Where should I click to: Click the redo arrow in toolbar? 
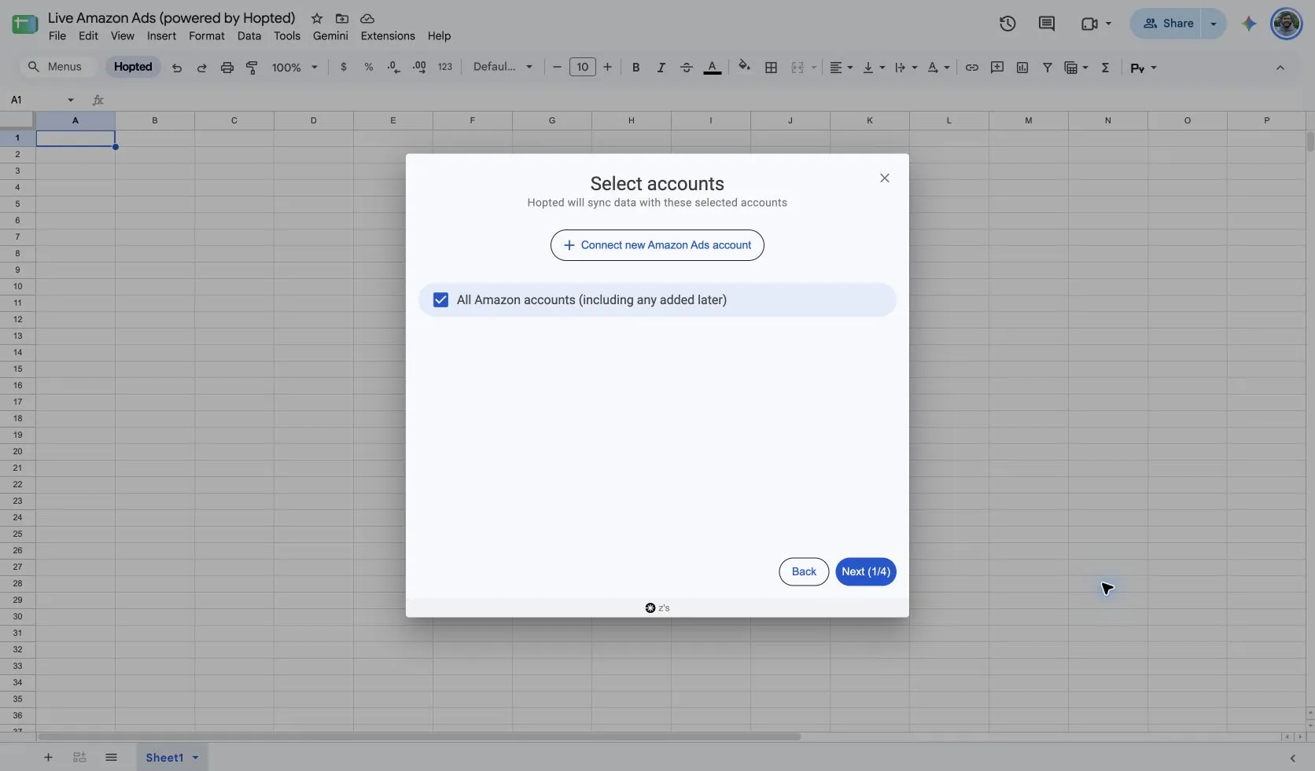(x=202, y=68)
